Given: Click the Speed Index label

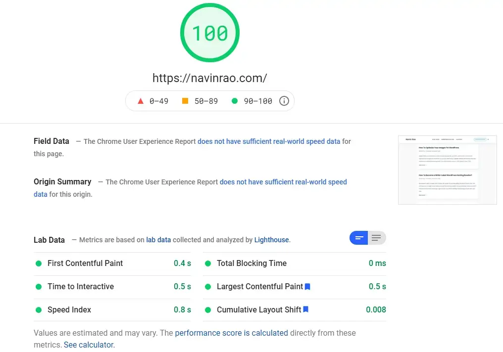Looking at the screenshot, I should [69, 309].
